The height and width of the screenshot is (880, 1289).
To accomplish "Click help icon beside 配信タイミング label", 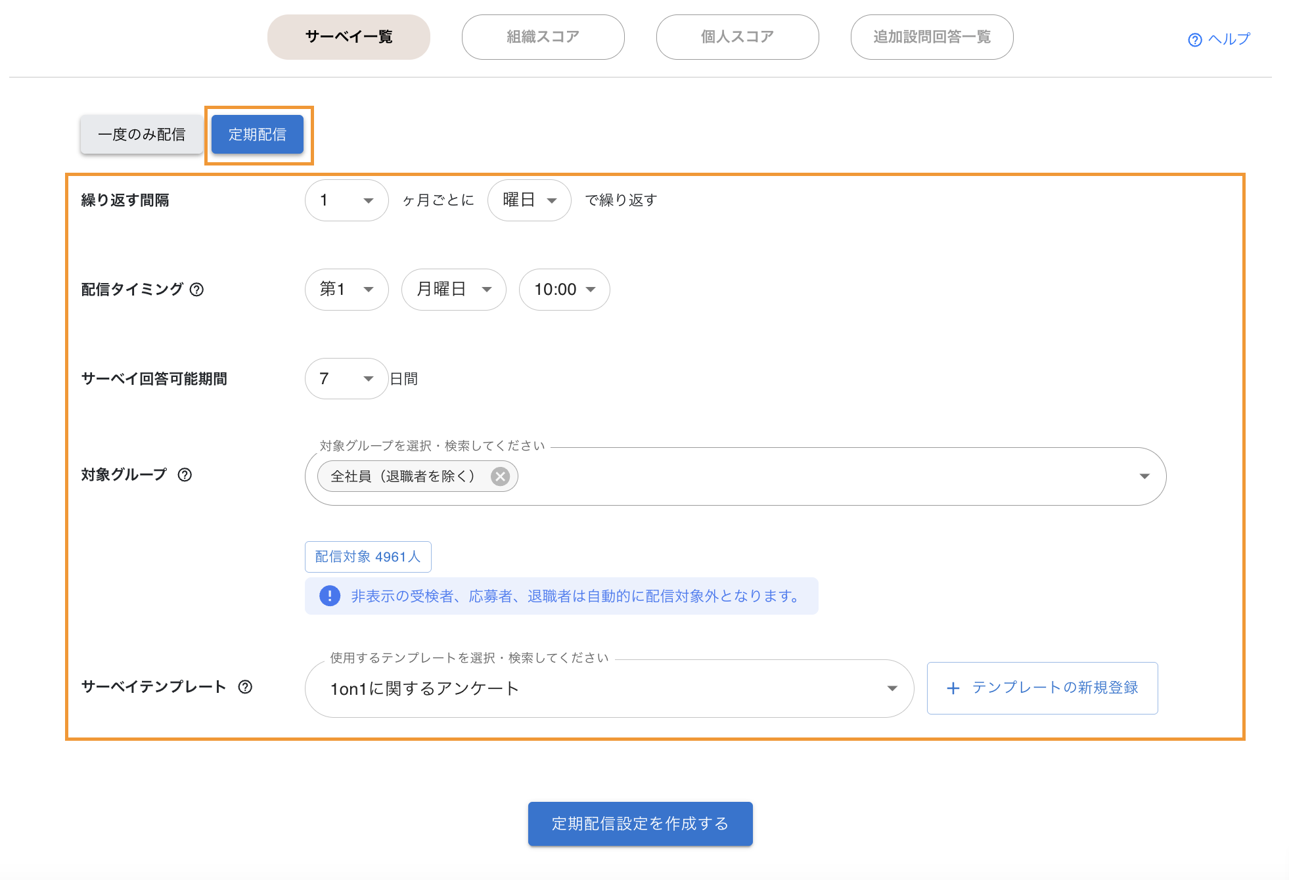I will click(x=196, y=290).
